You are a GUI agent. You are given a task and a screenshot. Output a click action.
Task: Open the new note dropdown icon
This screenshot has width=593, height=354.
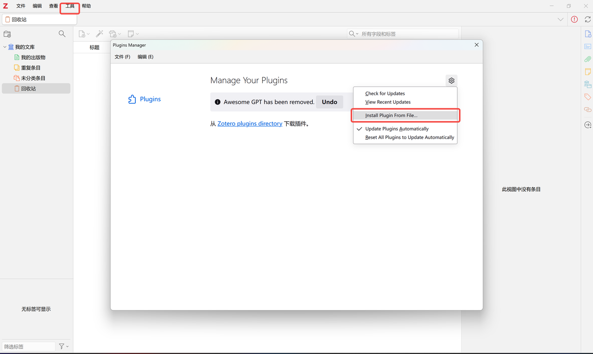point(133,34)
